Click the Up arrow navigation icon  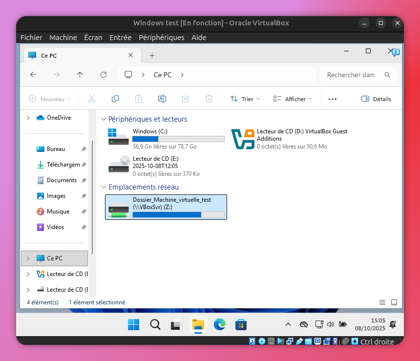coord(80,75)
